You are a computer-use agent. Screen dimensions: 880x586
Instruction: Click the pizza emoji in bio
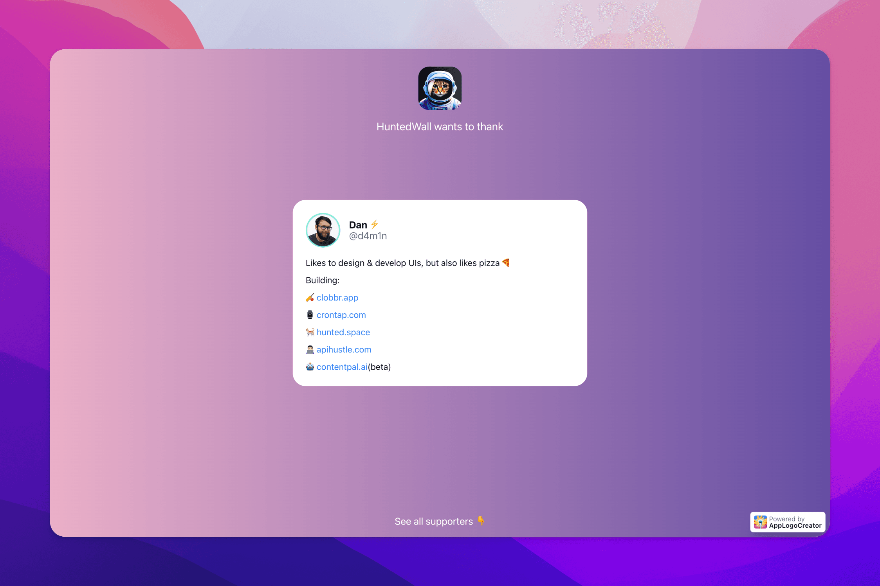point(506,263)
